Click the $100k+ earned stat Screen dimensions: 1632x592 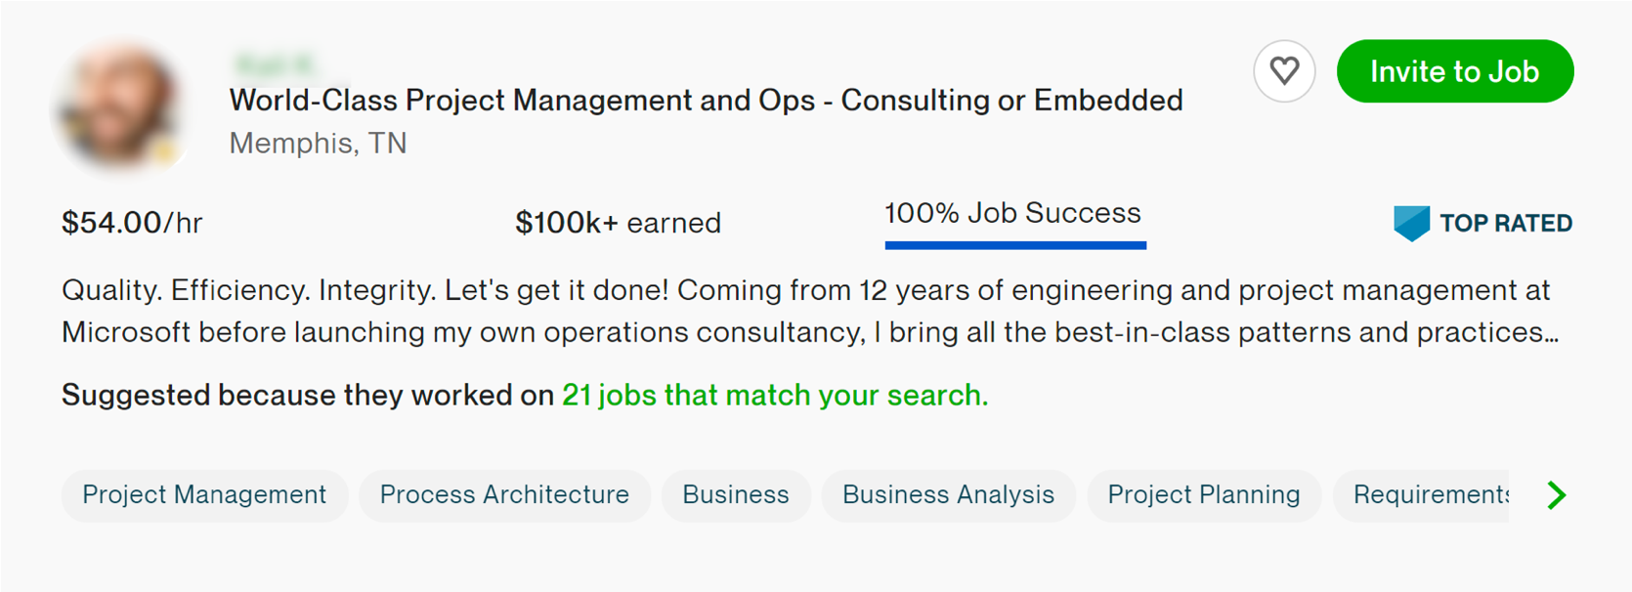pyautogui.click(x=619, y=222)
